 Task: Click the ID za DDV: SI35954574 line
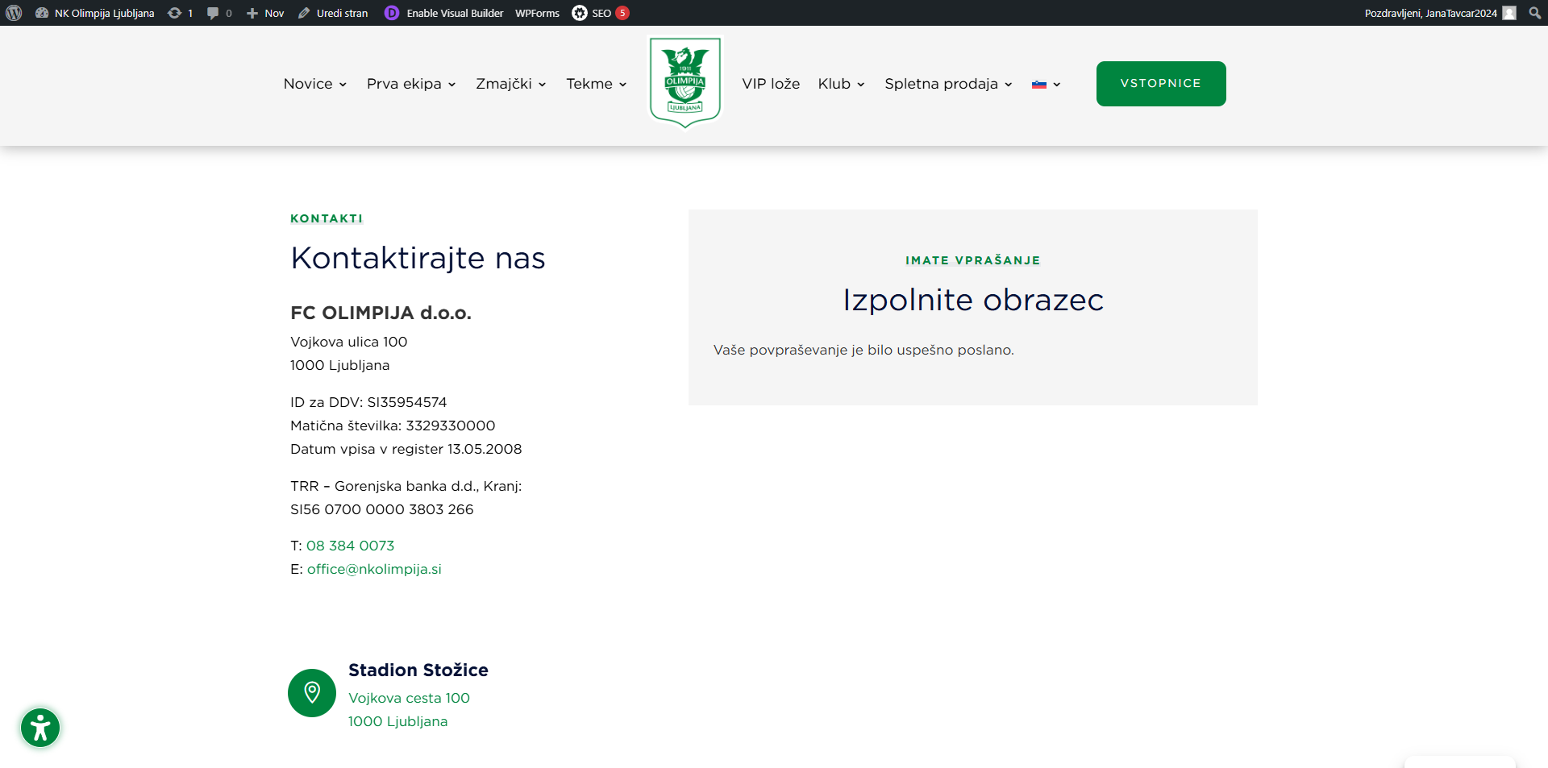368,402
